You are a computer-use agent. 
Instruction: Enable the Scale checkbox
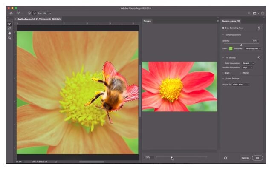223,73
